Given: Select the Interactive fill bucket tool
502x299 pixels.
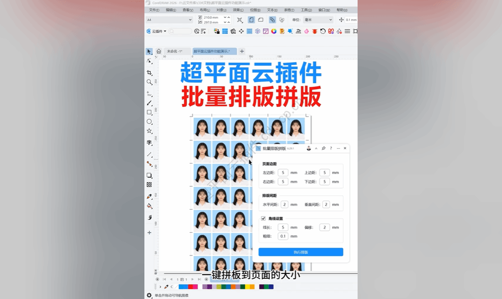Looking at the screenshot, I should coord(149,206).
